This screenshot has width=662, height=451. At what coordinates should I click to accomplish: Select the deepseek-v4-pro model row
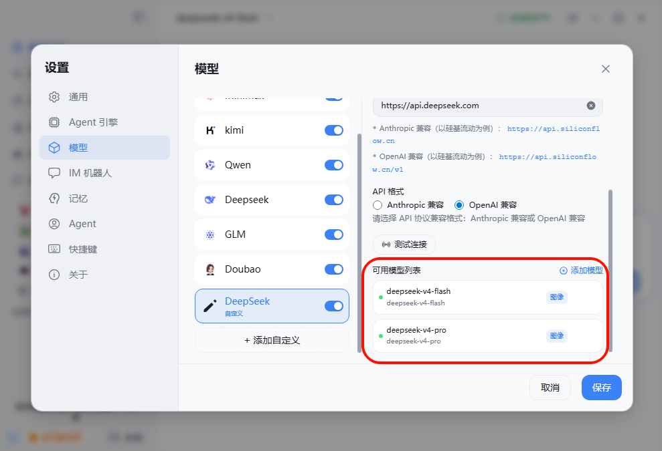point(488,335)
